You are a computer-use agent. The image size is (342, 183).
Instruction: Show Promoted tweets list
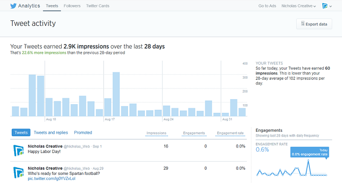83,133
